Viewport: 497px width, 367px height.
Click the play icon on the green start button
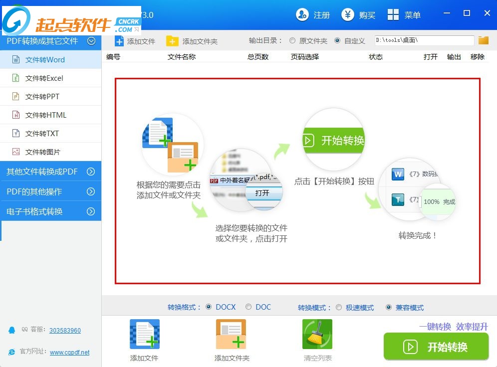411,347
